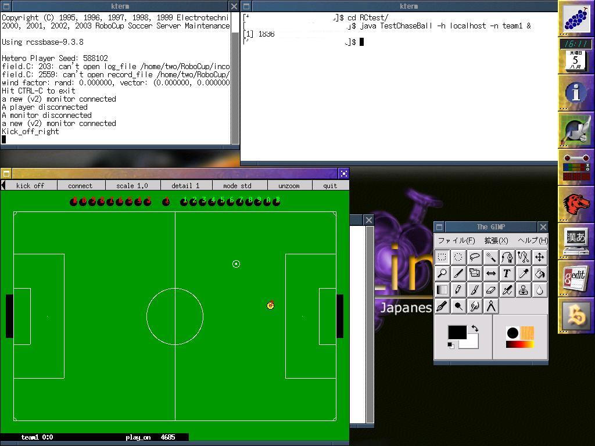595x446 pixels.
Task: Select the Blend gradient tool
Action: coord(442,290)
